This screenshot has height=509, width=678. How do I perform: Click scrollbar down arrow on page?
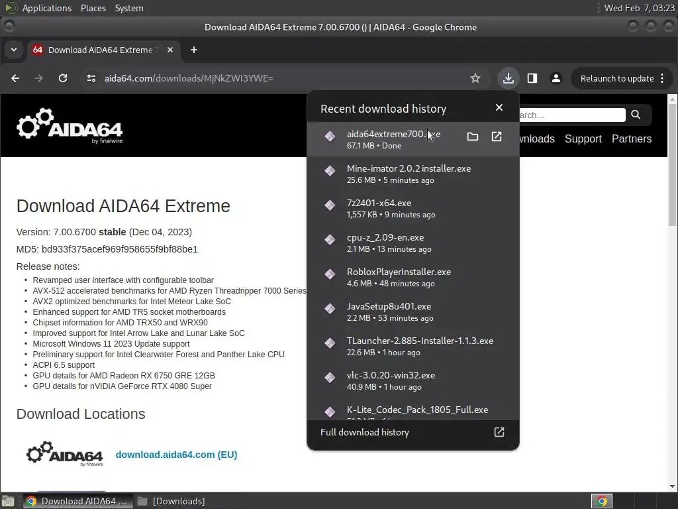[672, 486]
